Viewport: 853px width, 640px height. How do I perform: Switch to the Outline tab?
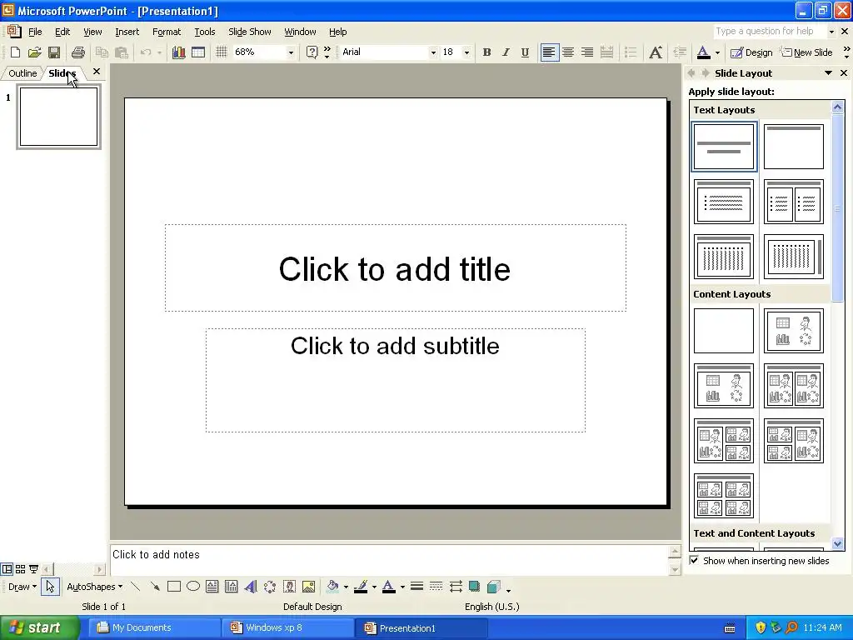22,73
